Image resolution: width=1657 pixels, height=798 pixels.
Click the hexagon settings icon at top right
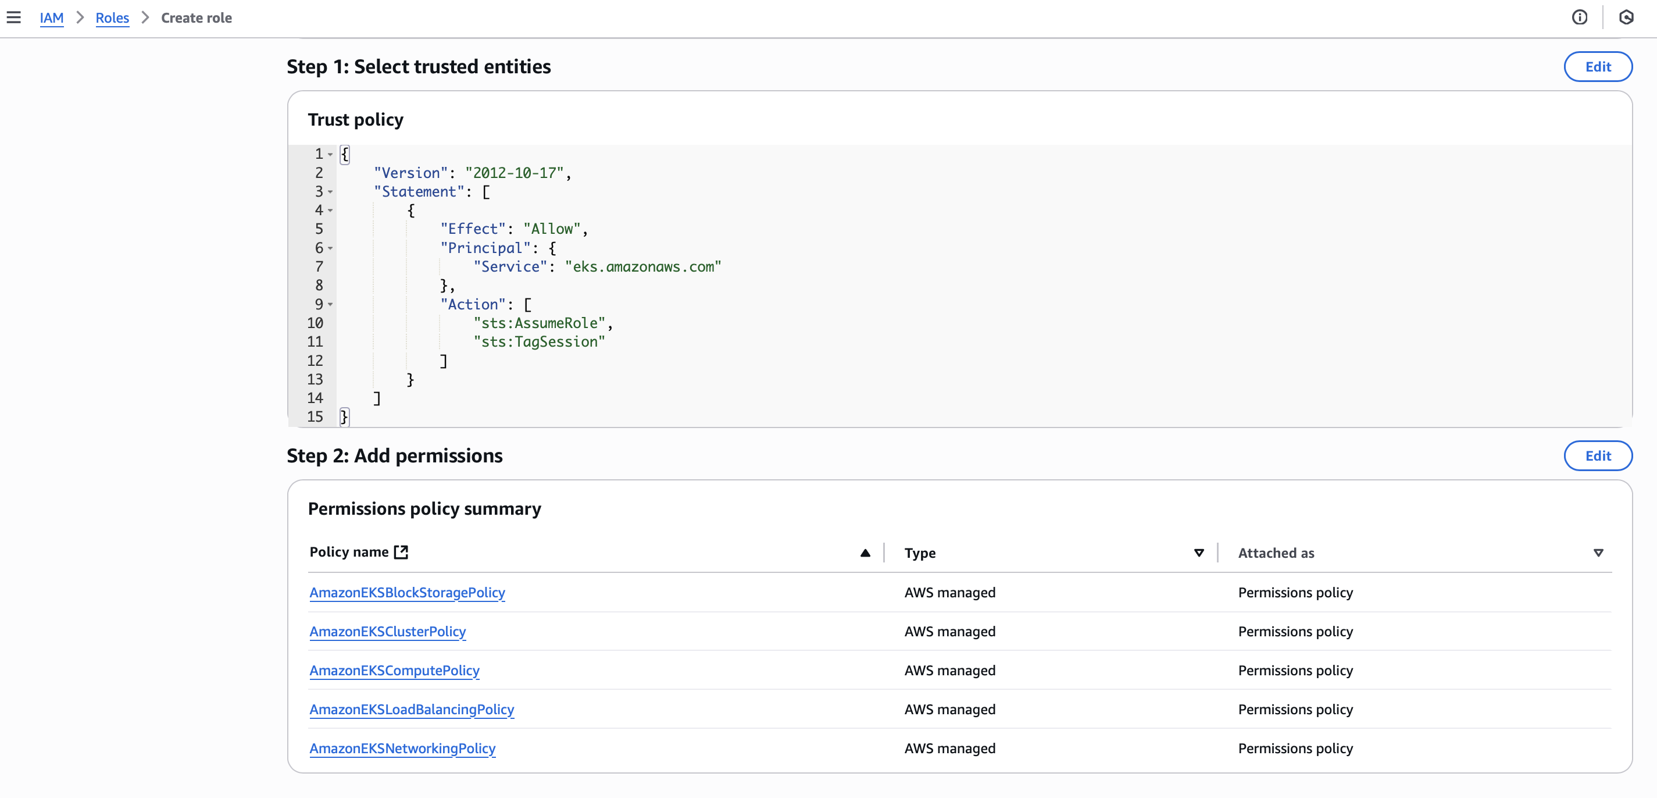(x=1626, y=17)
